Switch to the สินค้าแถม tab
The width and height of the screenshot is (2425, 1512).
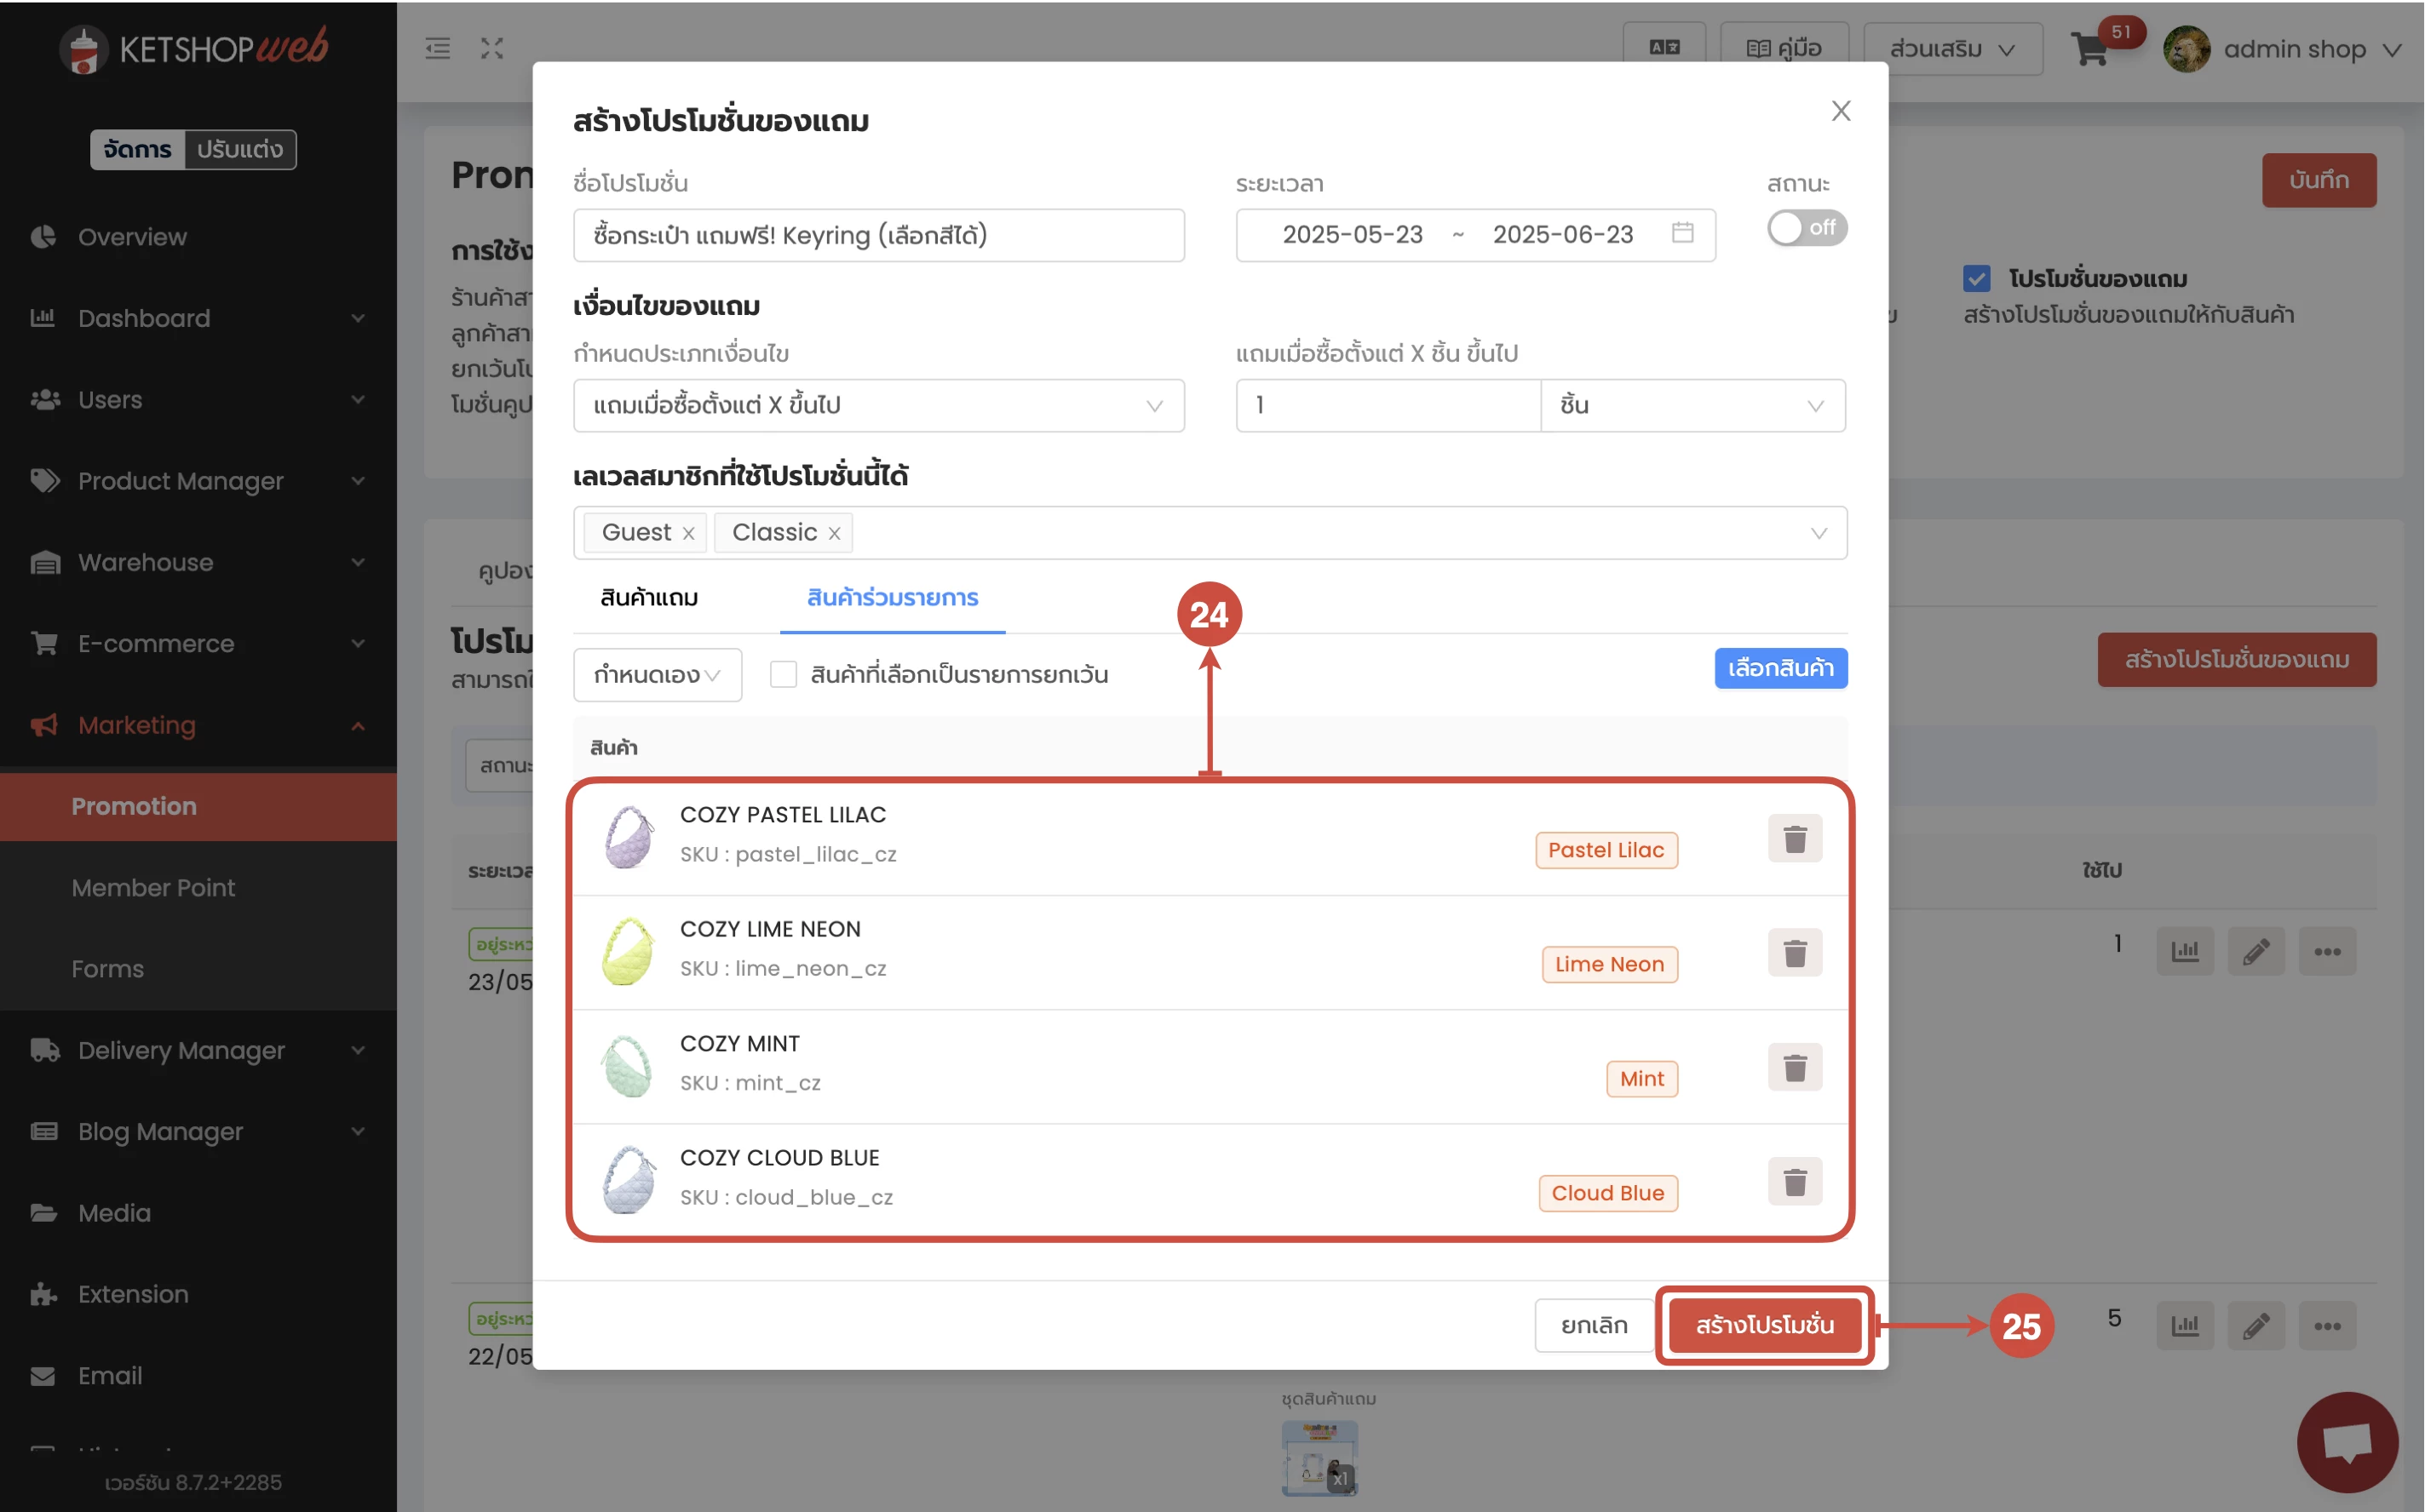pos(648,598)
